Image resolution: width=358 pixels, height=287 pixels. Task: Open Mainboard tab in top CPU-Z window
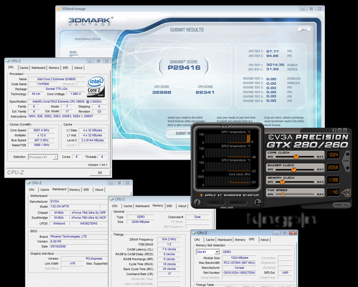(x=38, y=68)
